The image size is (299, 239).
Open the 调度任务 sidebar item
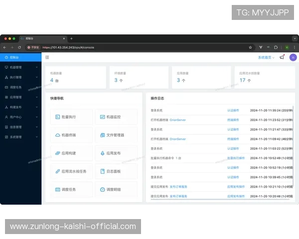(20, 87)
